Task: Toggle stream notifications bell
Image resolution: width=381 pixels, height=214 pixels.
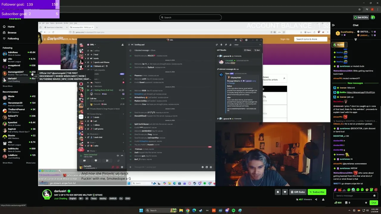Action: click(278, 192)
